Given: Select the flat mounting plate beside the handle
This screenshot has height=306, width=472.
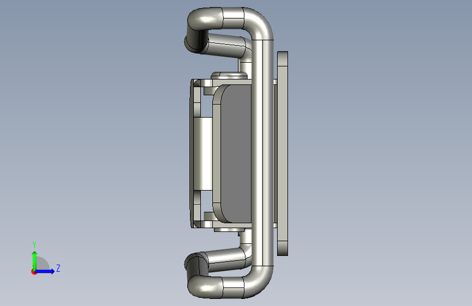Looking at the screenshot, I should coord(283,154).
